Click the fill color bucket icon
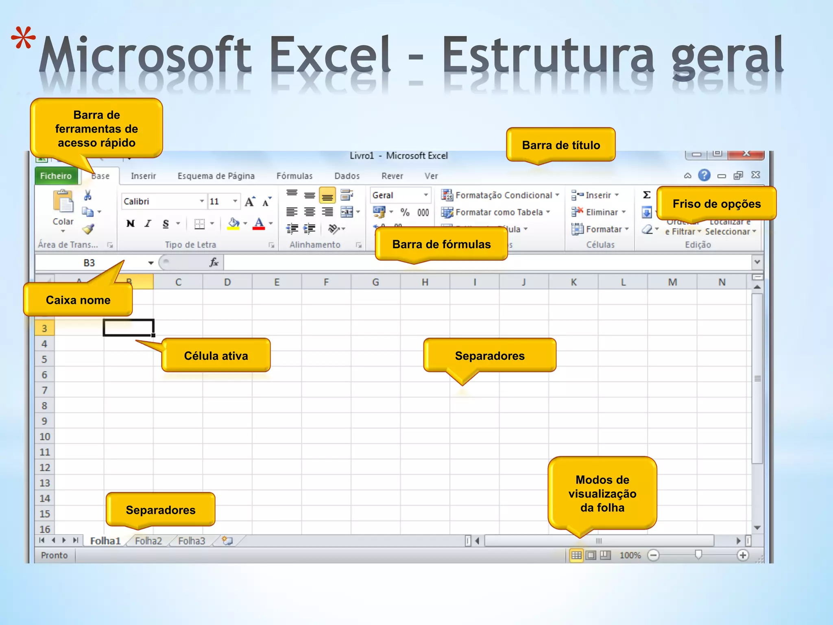The width and height of the screenshot is (833, 625). tap(233, 223)
